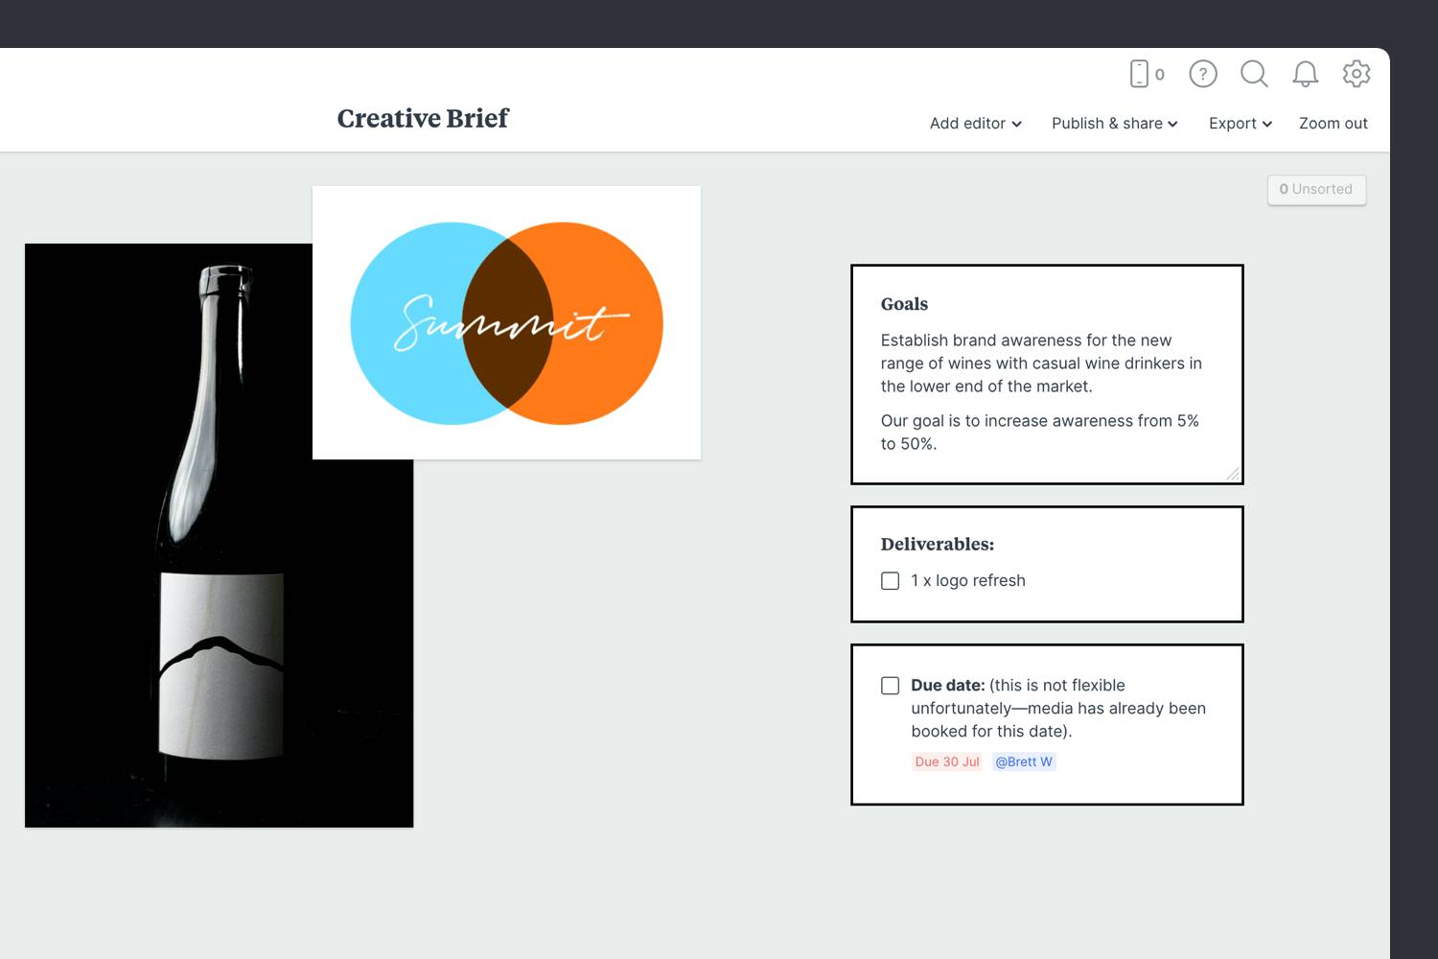This screenshot has height=959, width=1438.
Task: Select the Summit logo image
Action: coord(506,320)
